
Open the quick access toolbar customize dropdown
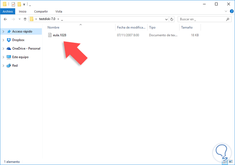[x=24, y=4]
